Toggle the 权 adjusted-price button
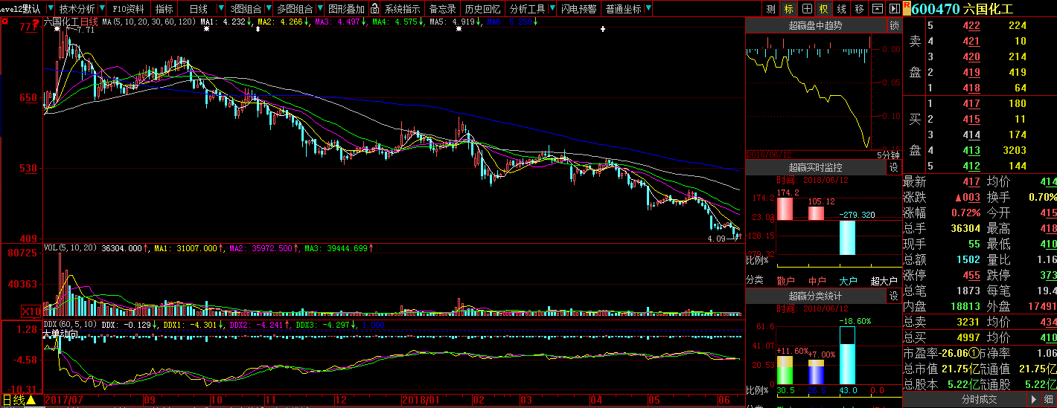This screenshot has width=1057, height=408. click(823, 9)
